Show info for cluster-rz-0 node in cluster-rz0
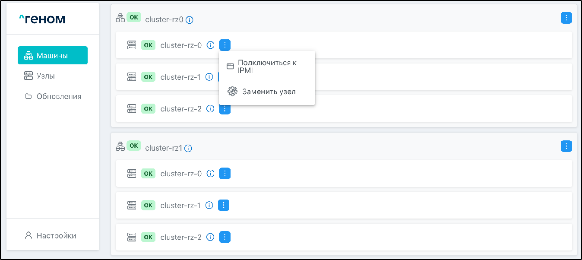 tap(211, 45)
